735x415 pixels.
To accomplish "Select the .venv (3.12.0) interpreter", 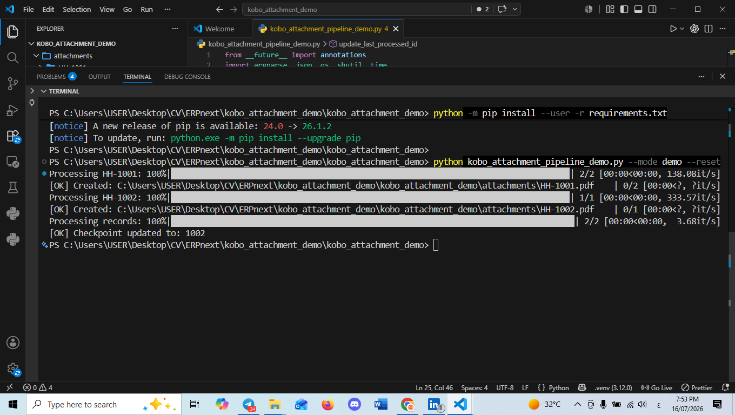I will 613,387.
